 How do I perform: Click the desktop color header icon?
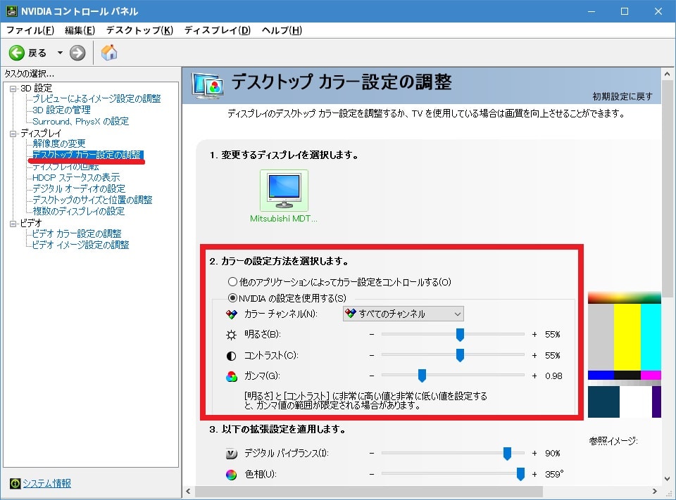coord(208,85)
